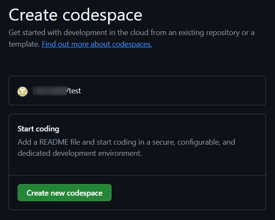This screenshot has height=220, width=275.
Task: Open the 'Find out more about codespaces' link
Action: [97, 44]
